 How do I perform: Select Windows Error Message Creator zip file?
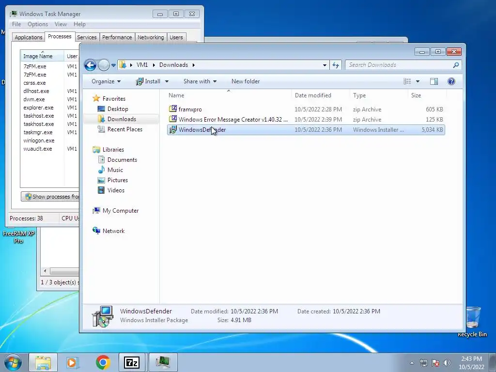[306, 119]
